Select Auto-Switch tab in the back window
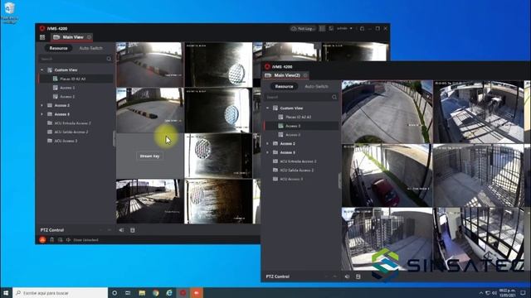The image size is (531, 298). 90,48
